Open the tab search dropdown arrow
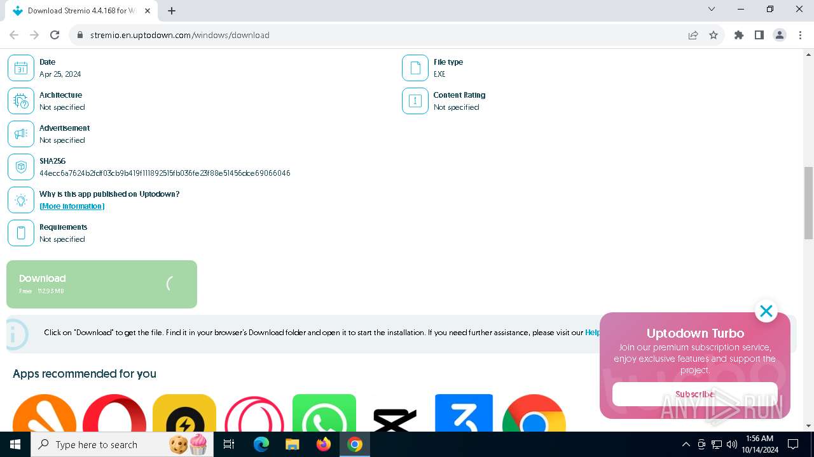814x457 pixels. pos(712,9)
